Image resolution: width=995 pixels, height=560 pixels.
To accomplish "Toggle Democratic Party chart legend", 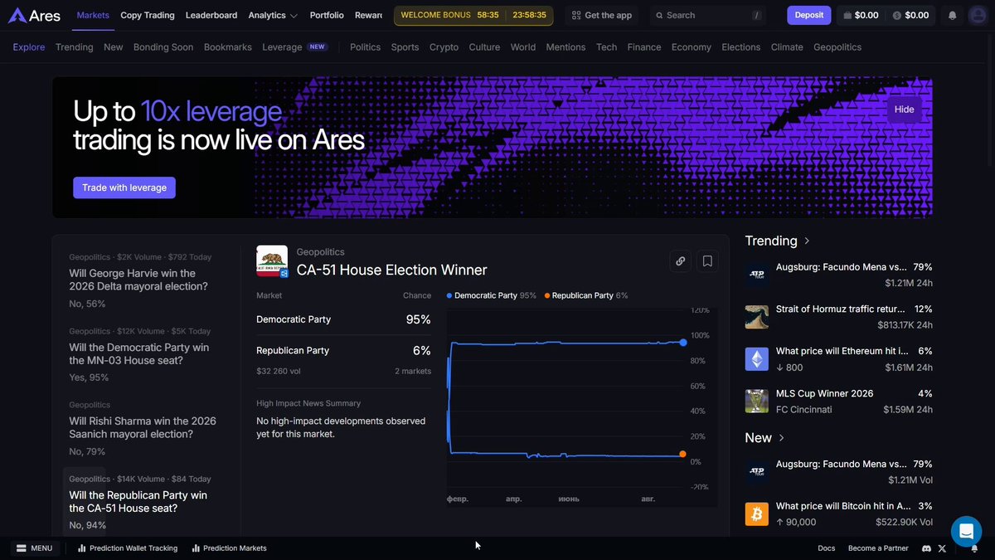I will [492, 295].
